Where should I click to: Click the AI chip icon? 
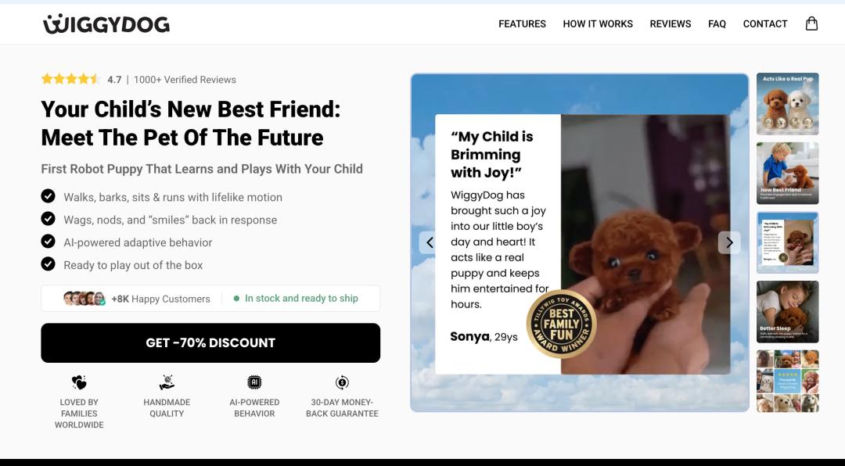coord(254,382)
